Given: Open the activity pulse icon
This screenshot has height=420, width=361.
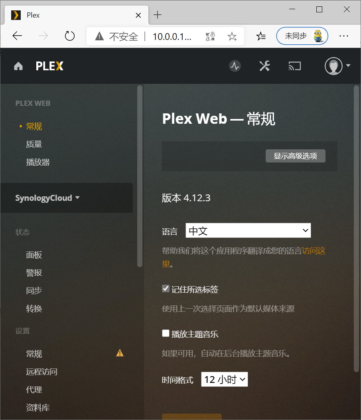Looking at the screenshot, I should coord(235,66).
